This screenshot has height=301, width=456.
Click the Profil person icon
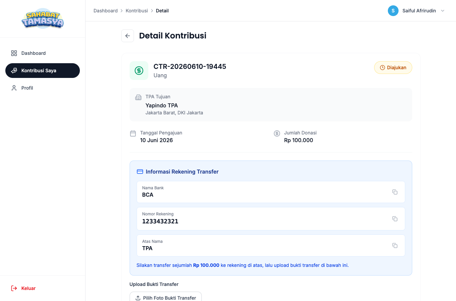[14, 88]
